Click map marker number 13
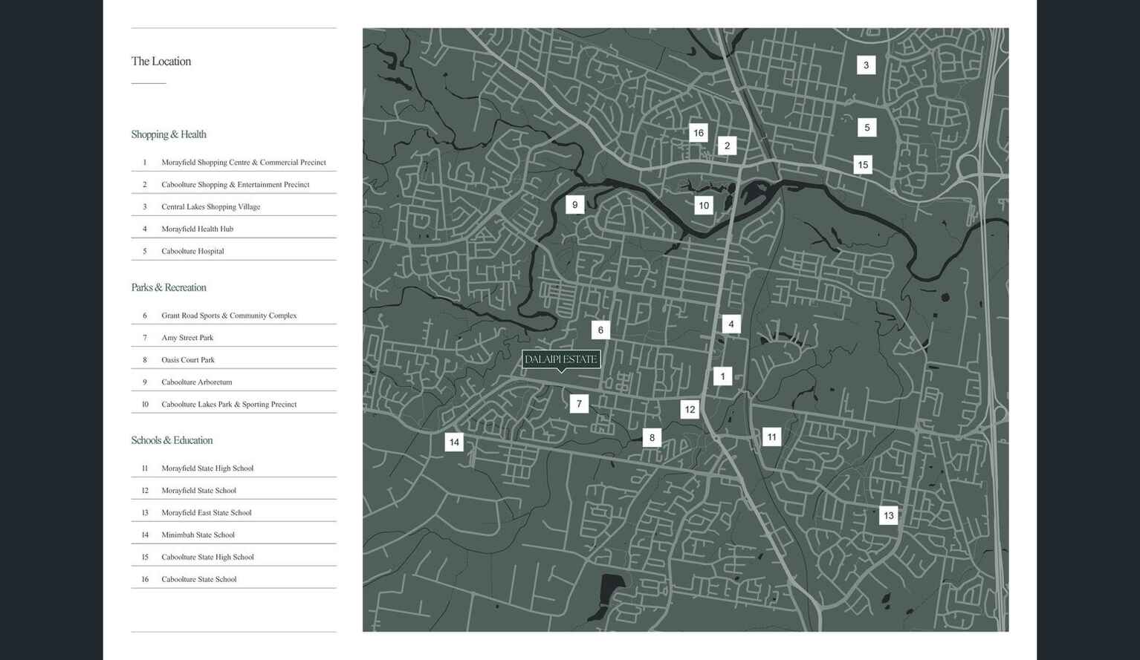The width and height of the screenshot is (1140, 660). pyautogui.click(x=888, y=516)
